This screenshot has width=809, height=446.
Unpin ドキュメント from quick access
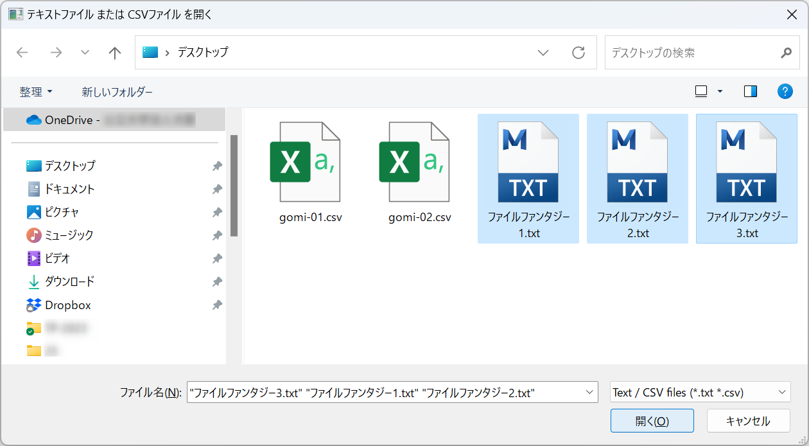217,189
